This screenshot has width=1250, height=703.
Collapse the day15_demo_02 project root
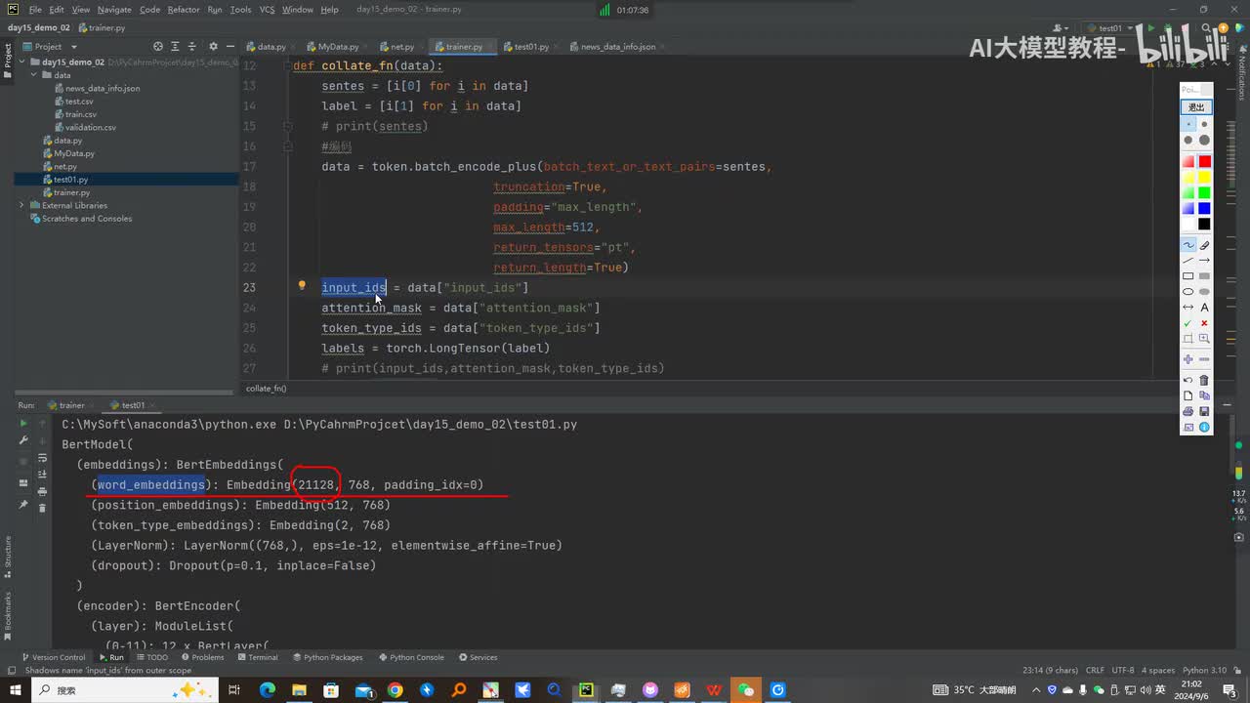pos(21,62)
